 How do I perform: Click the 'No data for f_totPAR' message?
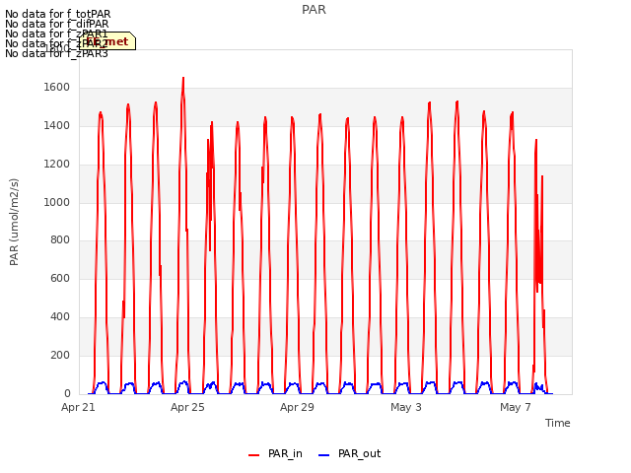[58, 14]
